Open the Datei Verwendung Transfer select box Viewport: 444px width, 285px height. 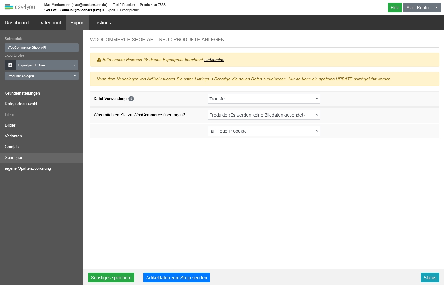[x=264, y=99]
